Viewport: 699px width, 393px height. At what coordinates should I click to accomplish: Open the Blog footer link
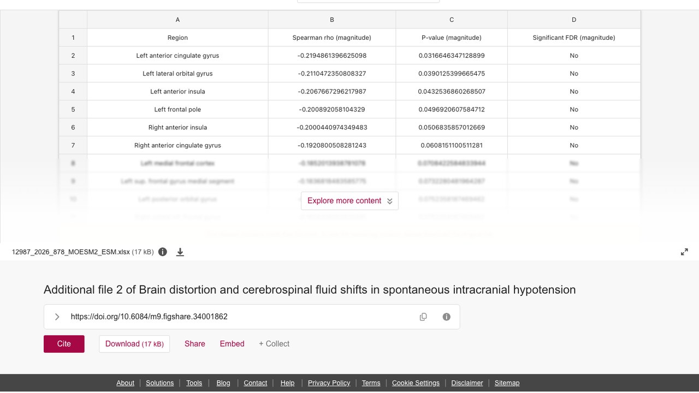tap(223, 383)
